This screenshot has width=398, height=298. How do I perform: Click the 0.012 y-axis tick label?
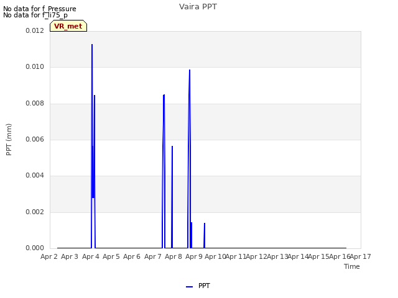coord(35,30)
